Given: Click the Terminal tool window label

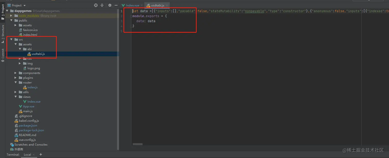Looking at the screenshot, I should 13,155.
